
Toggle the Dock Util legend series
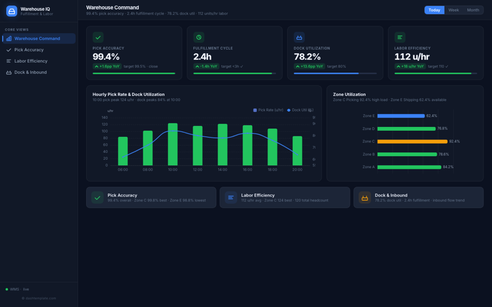click(300, 110)
